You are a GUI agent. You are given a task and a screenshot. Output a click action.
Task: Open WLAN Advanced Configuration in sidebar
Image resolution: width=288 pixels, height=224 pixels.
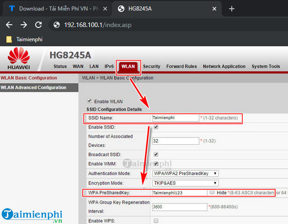pos(39,87)
